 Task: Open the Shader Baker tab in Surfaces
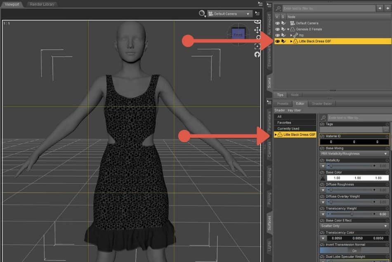click(x=322, y=103)
